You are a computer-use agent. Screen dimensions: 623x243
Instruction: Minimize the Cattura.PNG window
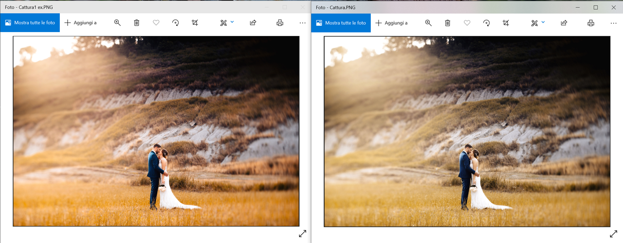click(x=577, y=7)
